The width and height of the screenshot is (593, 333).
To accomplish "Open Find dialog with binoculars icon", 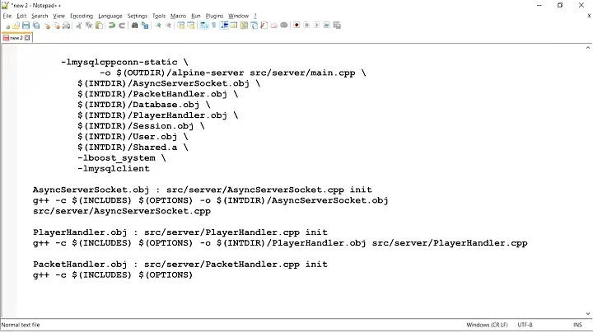I will 134,26.
